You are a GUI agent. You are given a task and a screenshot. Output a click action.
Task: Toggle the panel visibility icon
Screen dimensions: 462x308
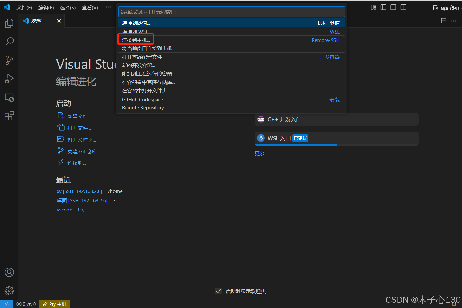pyautogui.click(x=393, y=7)
